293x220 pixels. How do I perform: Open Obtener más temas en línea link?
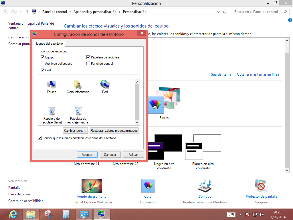[x=258, y=74]
